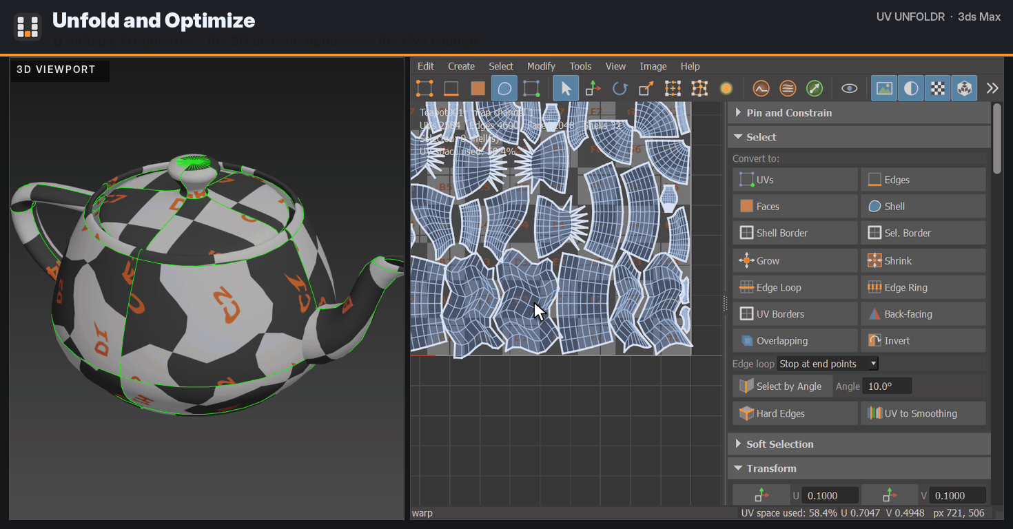
Task: Select the Edge selection mode icon in toolbar
Action: click(451, 88)
